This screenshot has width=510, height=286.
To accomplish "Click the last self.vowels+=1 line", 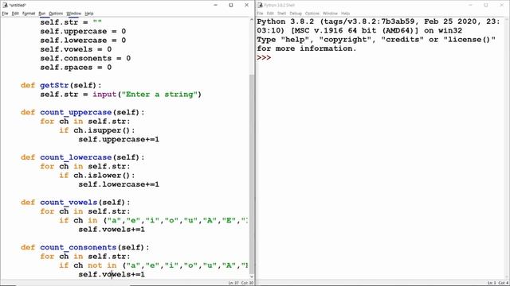I will 112,275.
